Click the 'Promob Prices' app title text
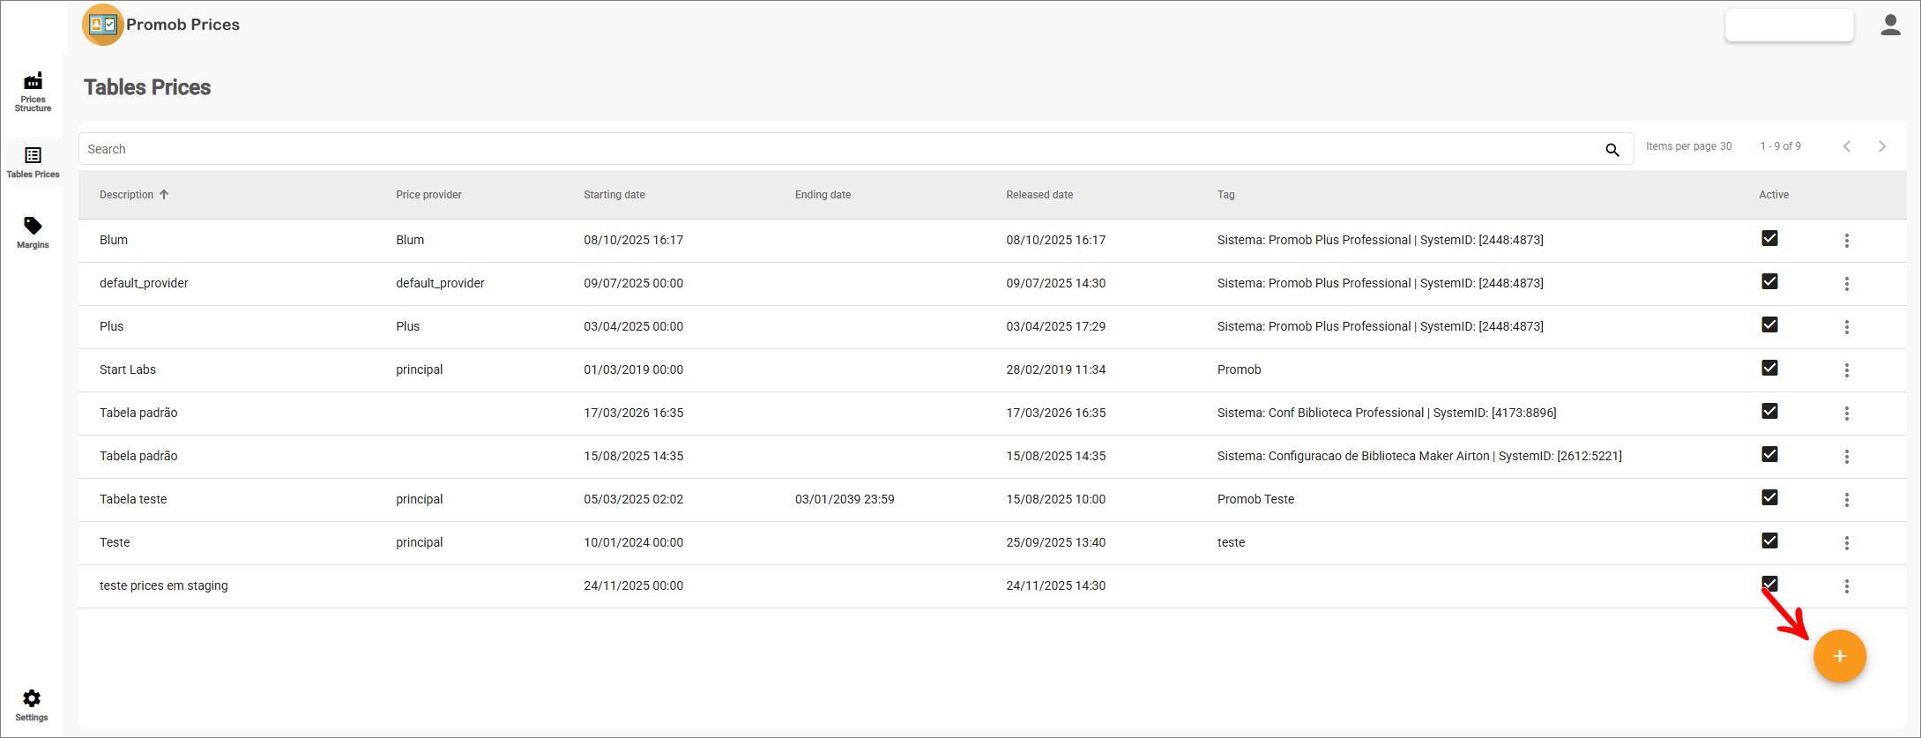The height and width of the screenshot is (738, 1921). click(x=182, y=25)
